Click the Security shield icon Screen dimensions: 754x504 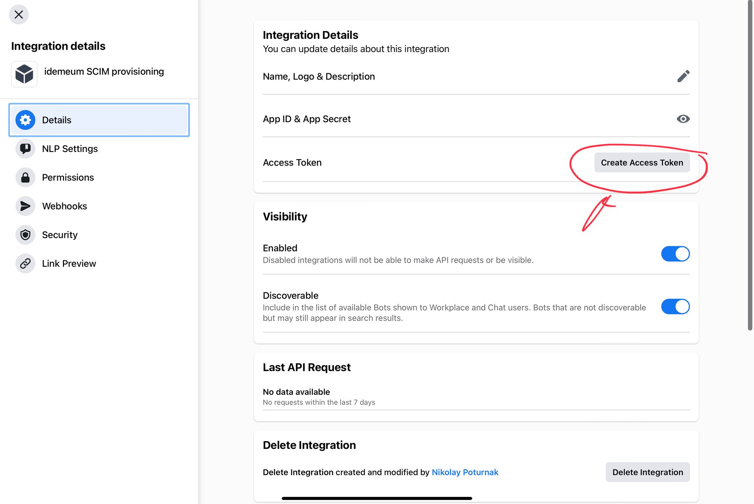coord(25,234)
